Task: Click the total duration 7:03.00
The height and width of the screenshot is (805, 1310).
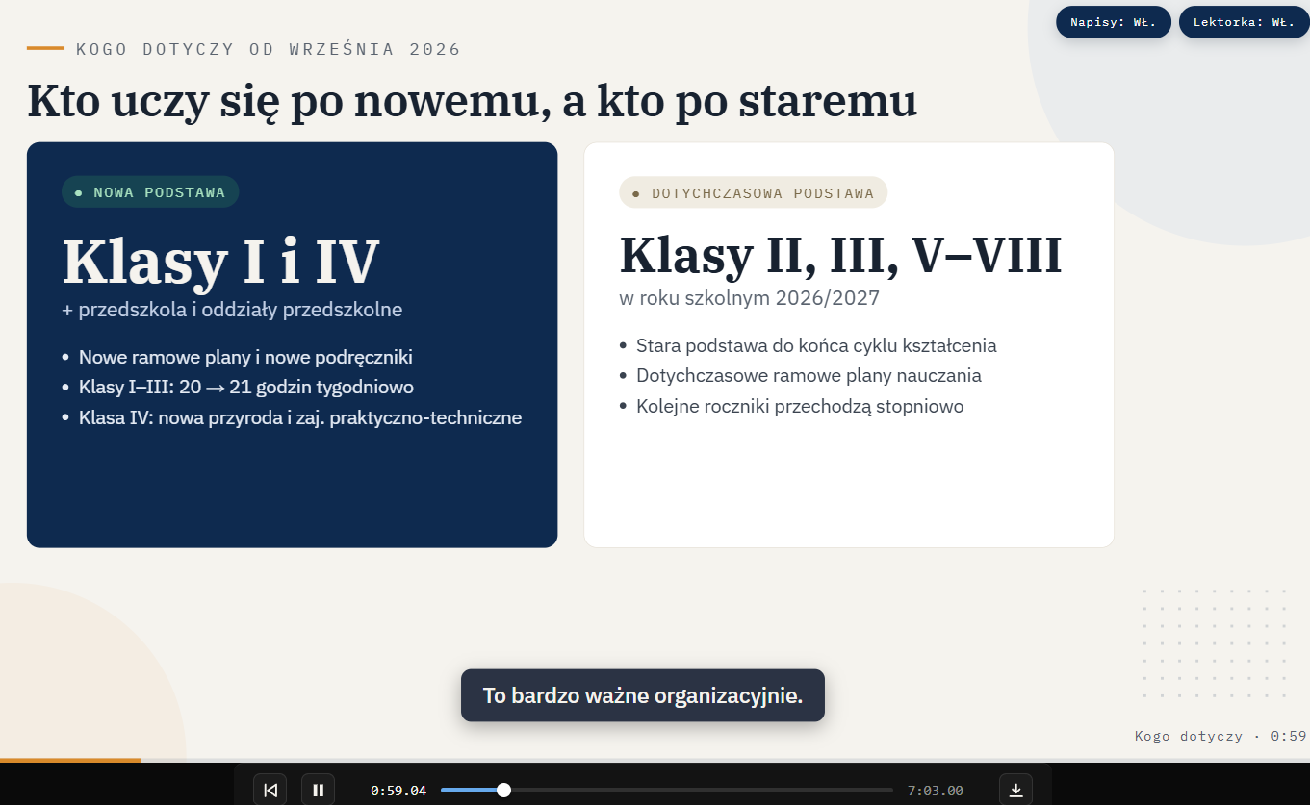Action: pyautogui.click(x=936, y=791)
